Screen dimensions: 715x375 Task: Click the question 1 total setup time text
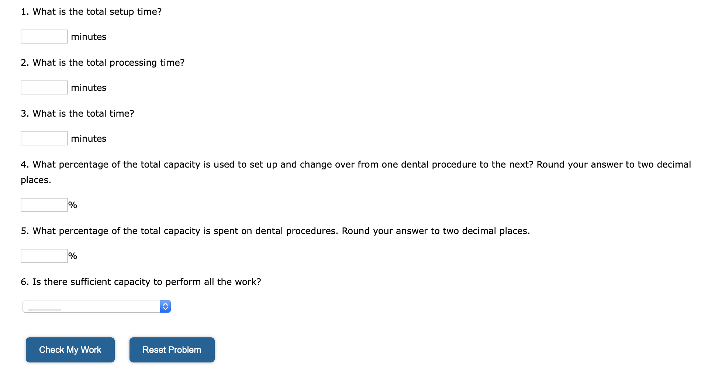click(x=91, y=12)
